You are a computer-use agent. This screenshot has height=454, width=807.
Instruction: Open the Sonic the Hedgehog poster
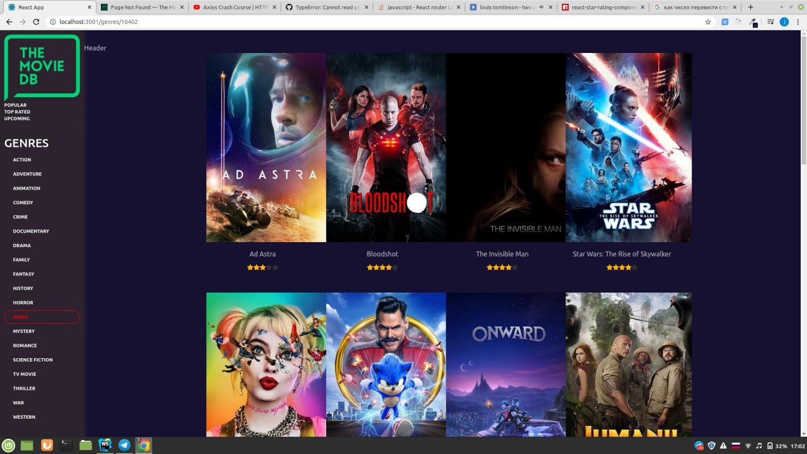pyautogui.click(x=386, y=364)
